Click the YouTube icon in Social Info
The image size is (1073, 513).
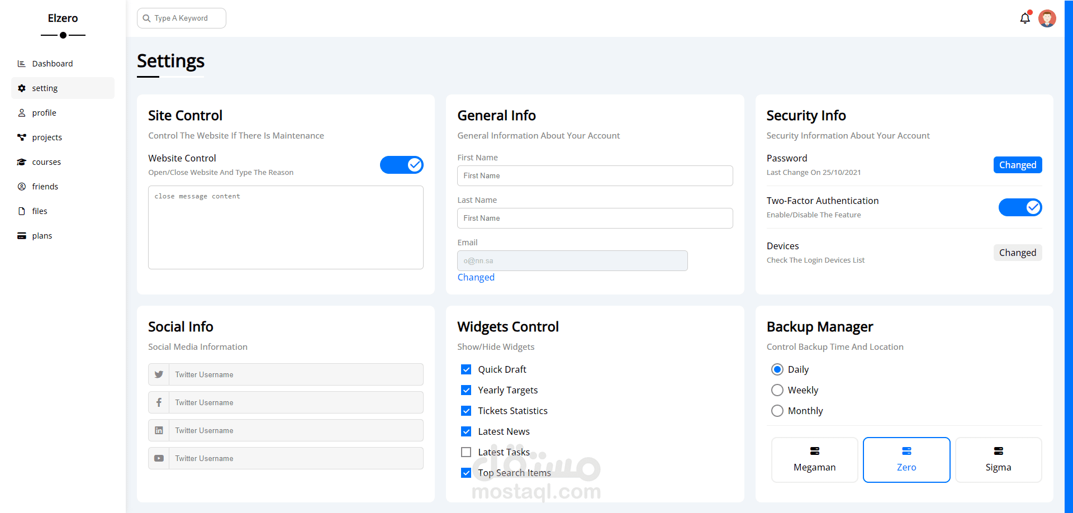click(x=159, y=458)
